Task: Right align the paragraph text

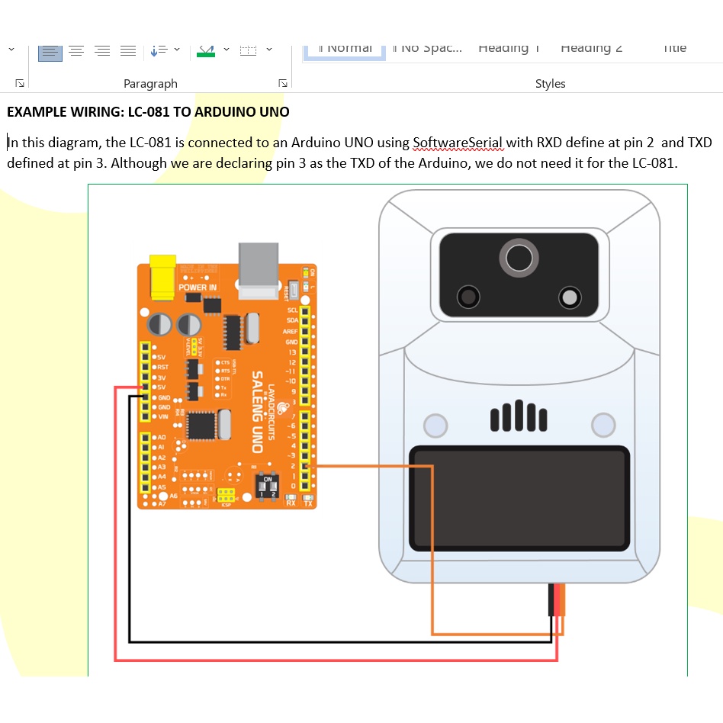Action: click(102, 50)
